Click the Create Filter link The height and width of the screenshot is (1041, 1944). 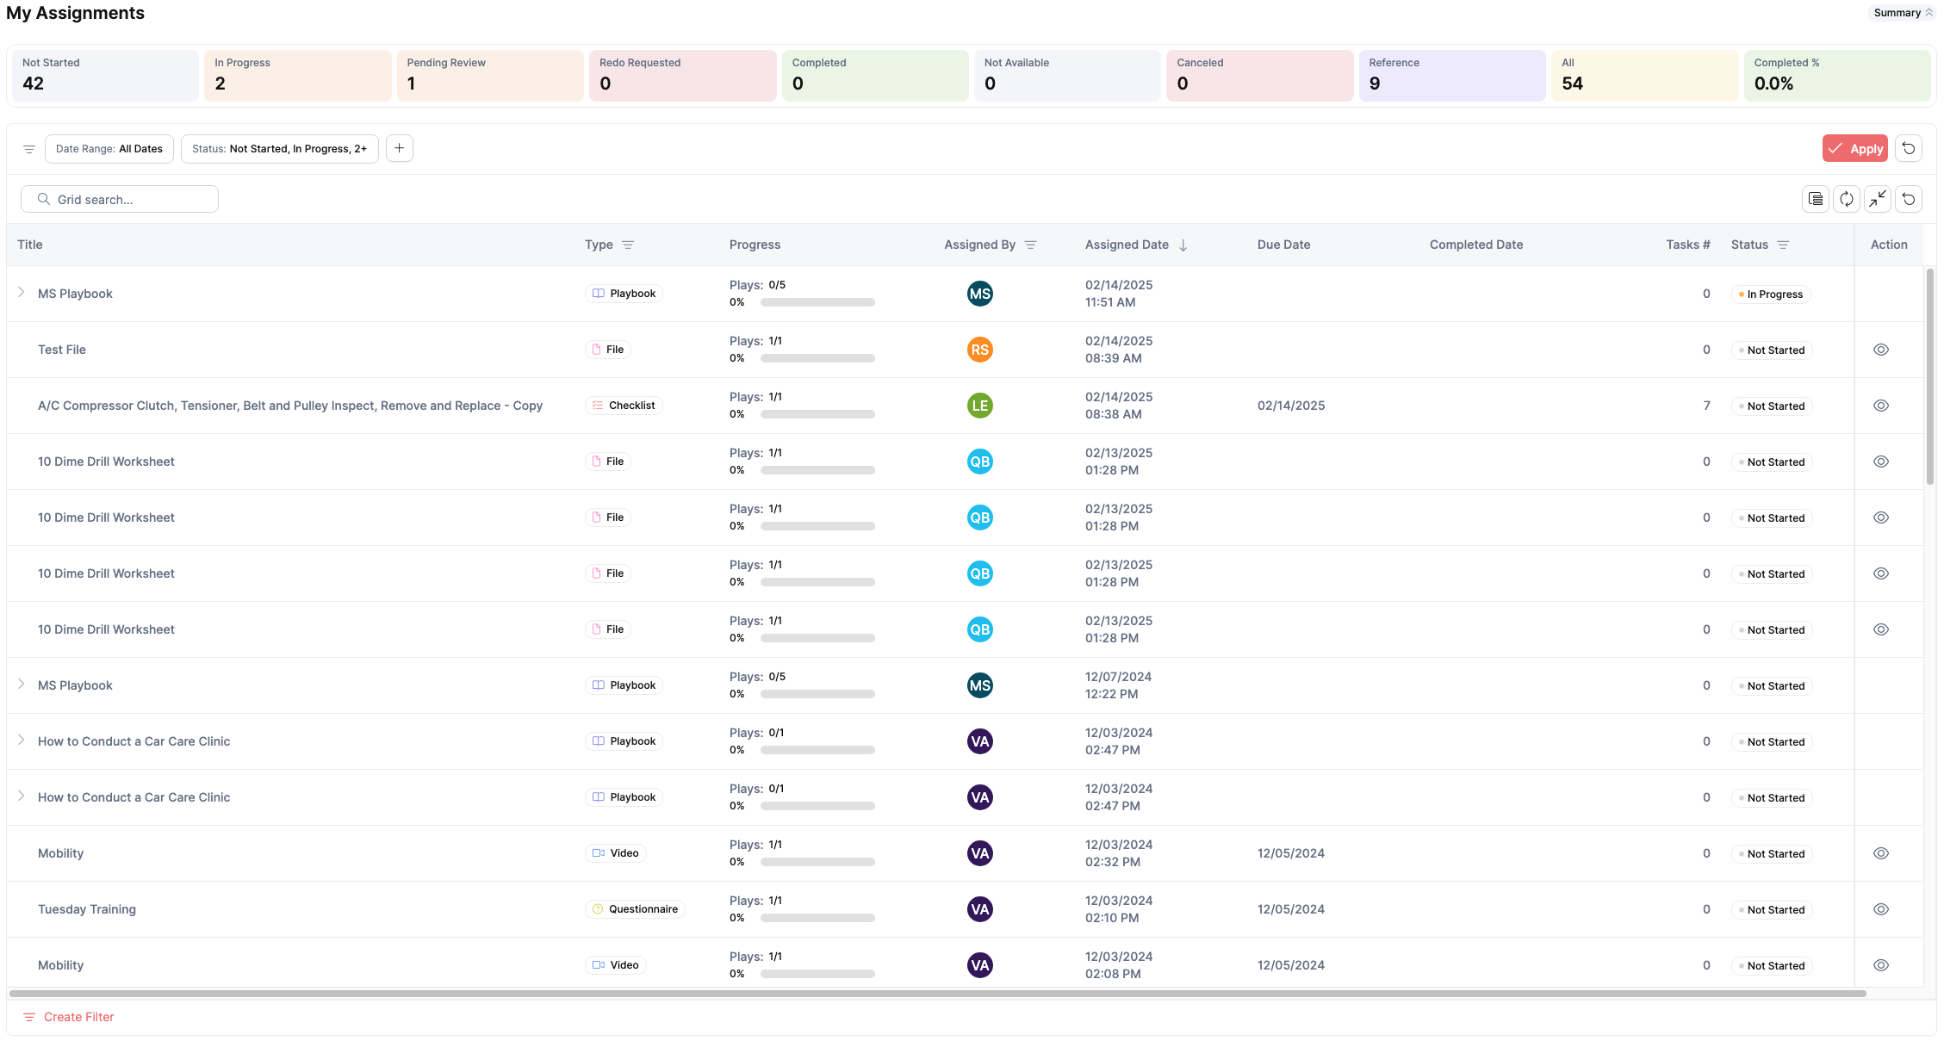coord(78,1017)
